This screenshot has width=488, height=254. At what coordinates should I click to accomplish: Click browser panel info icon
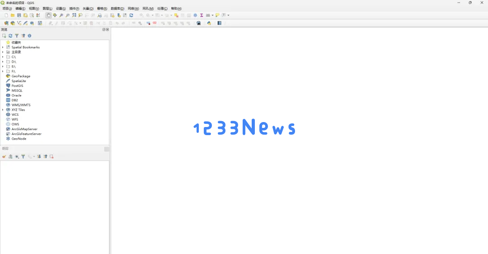pos(29,36)
